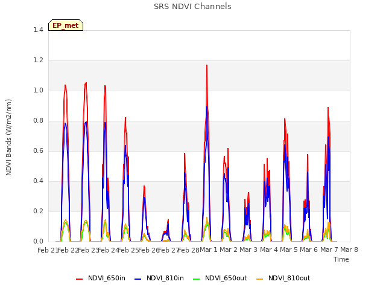The width and height of the screenshot is (386, 290).
Task: Click the green NDVI_650out legend swatch
Action: coord(197,279)
